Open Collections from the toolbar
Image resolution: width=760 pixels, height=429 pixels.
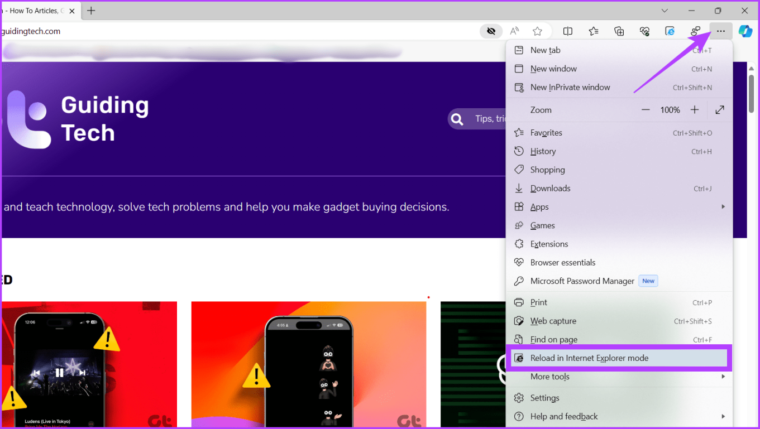619,31
